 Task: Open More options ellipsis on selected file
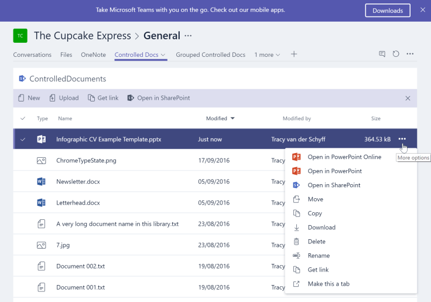[x=402, y=139]
